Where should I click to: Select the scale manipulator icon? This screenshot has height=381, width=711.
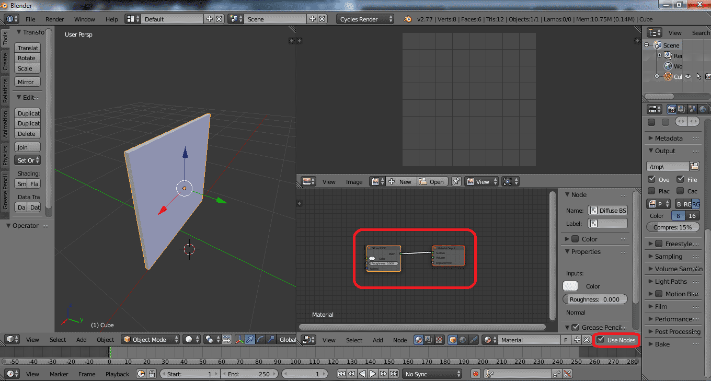pyautogui.click(x=270, y=339)
